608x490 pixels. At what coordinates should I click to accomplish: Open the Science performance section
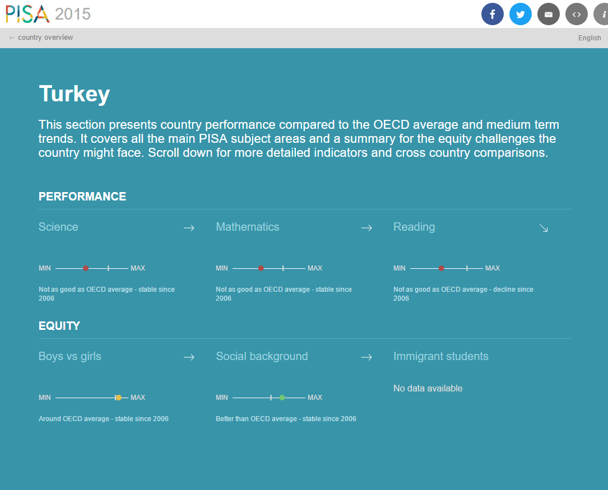pos(58,227)
